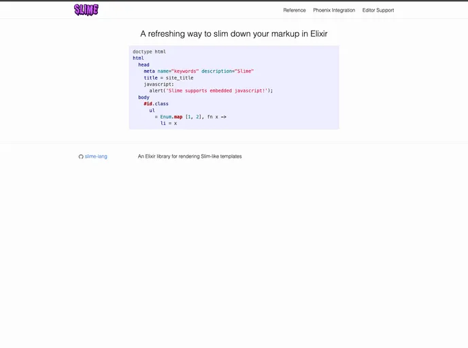Click the 'title = site_title' code line
468x348 pixels.
(x=169, y=78)
